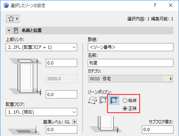Open the favorites star button

pyautogui.click(x=13, y=19)
